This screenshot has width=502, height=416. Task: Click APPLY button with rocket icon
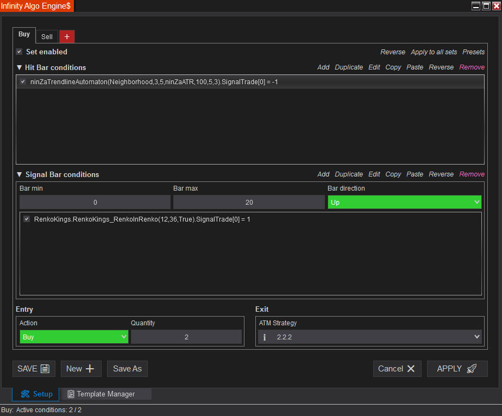(457, 369)
